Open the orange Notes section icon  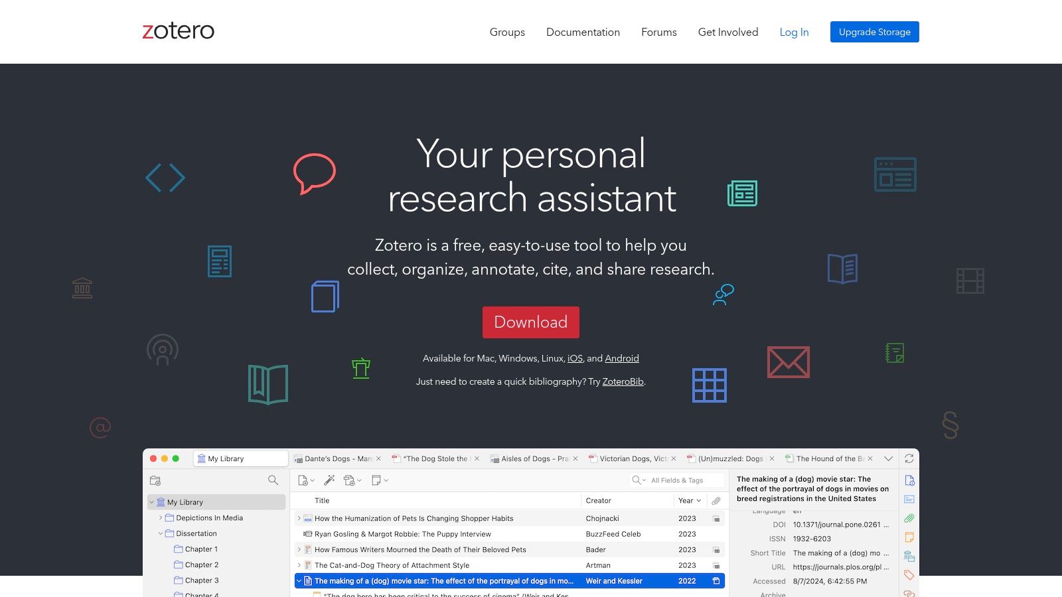909,537
